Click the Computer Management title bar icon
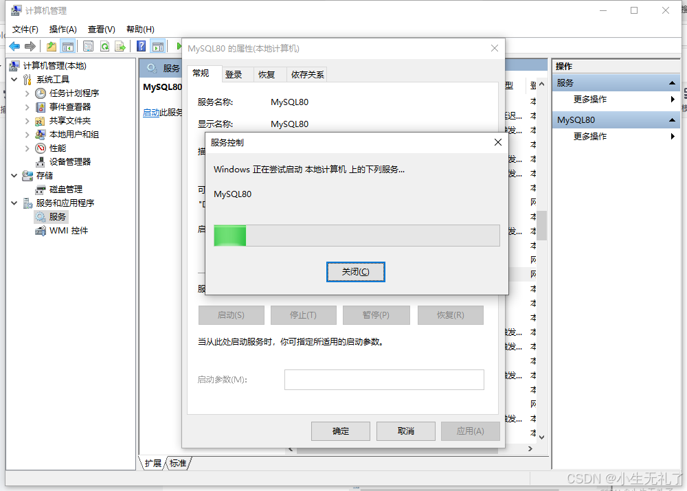 [16, 10]
